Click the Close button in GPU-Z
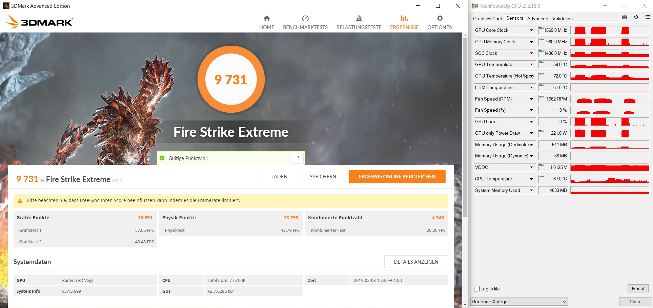This screenshot has width=653, height=308. pos(635,302)
